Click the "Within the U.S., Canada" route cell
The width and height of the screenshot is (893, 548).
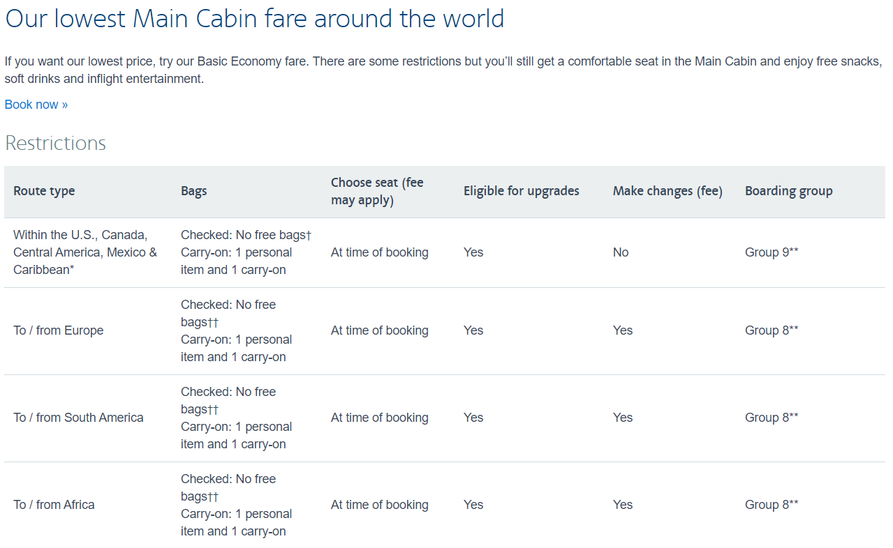point(85,252)
